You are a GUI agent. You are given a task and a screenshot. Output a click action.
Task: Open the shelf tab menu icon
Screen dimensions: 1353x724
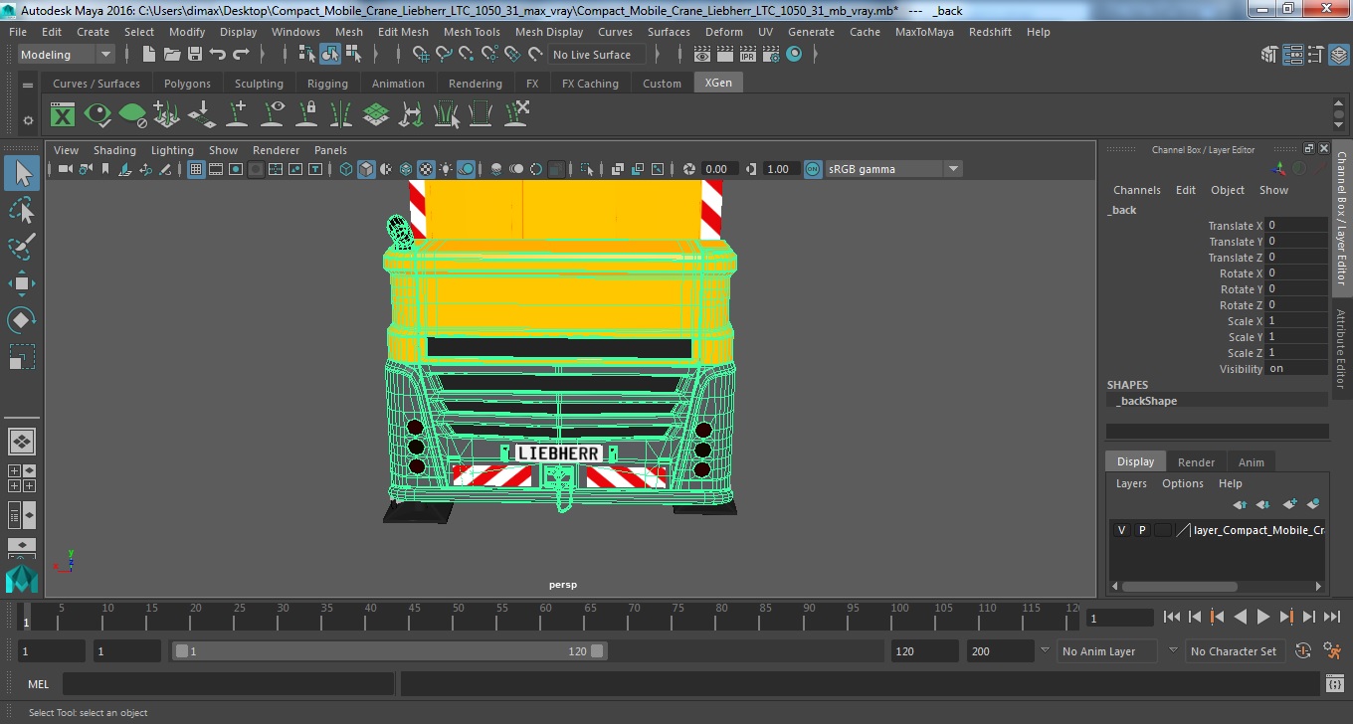coord(28,85)
